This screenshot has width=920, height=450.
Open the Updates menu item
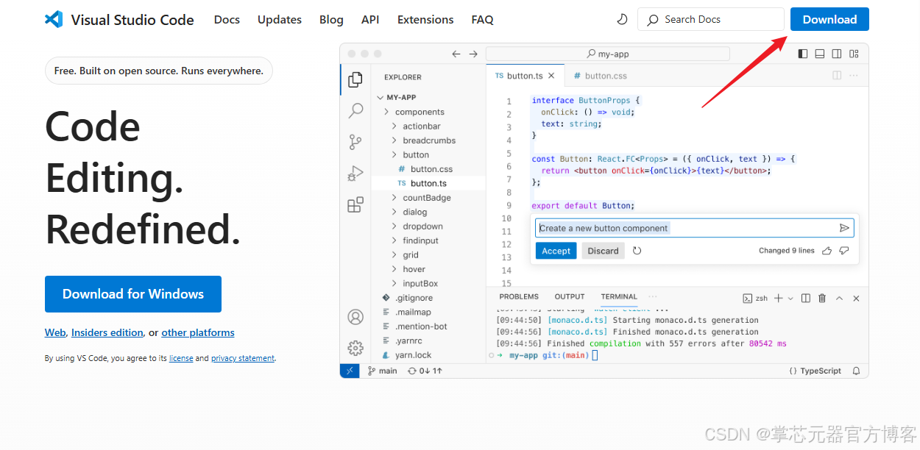(280, 20)
